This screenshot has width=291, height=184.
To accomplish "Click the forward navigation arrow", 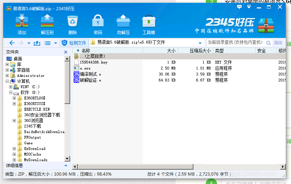I will coord(21,43).
